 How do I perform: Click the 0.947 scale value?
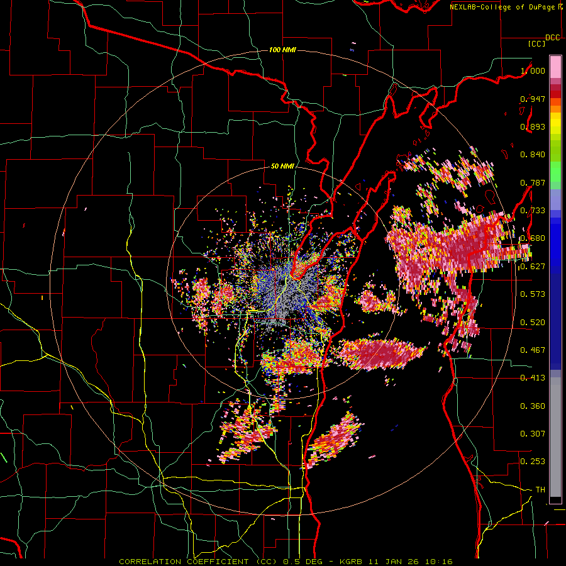(533, 99)
